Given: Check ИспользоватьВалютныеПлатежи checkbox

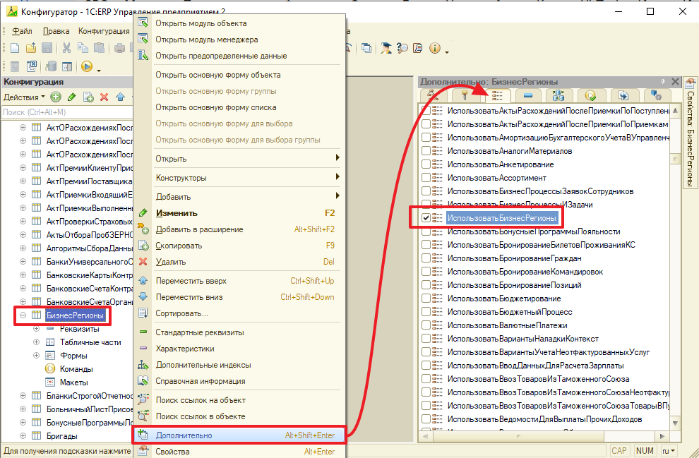Looking at the screenshot, I should (x=426, y=325).
